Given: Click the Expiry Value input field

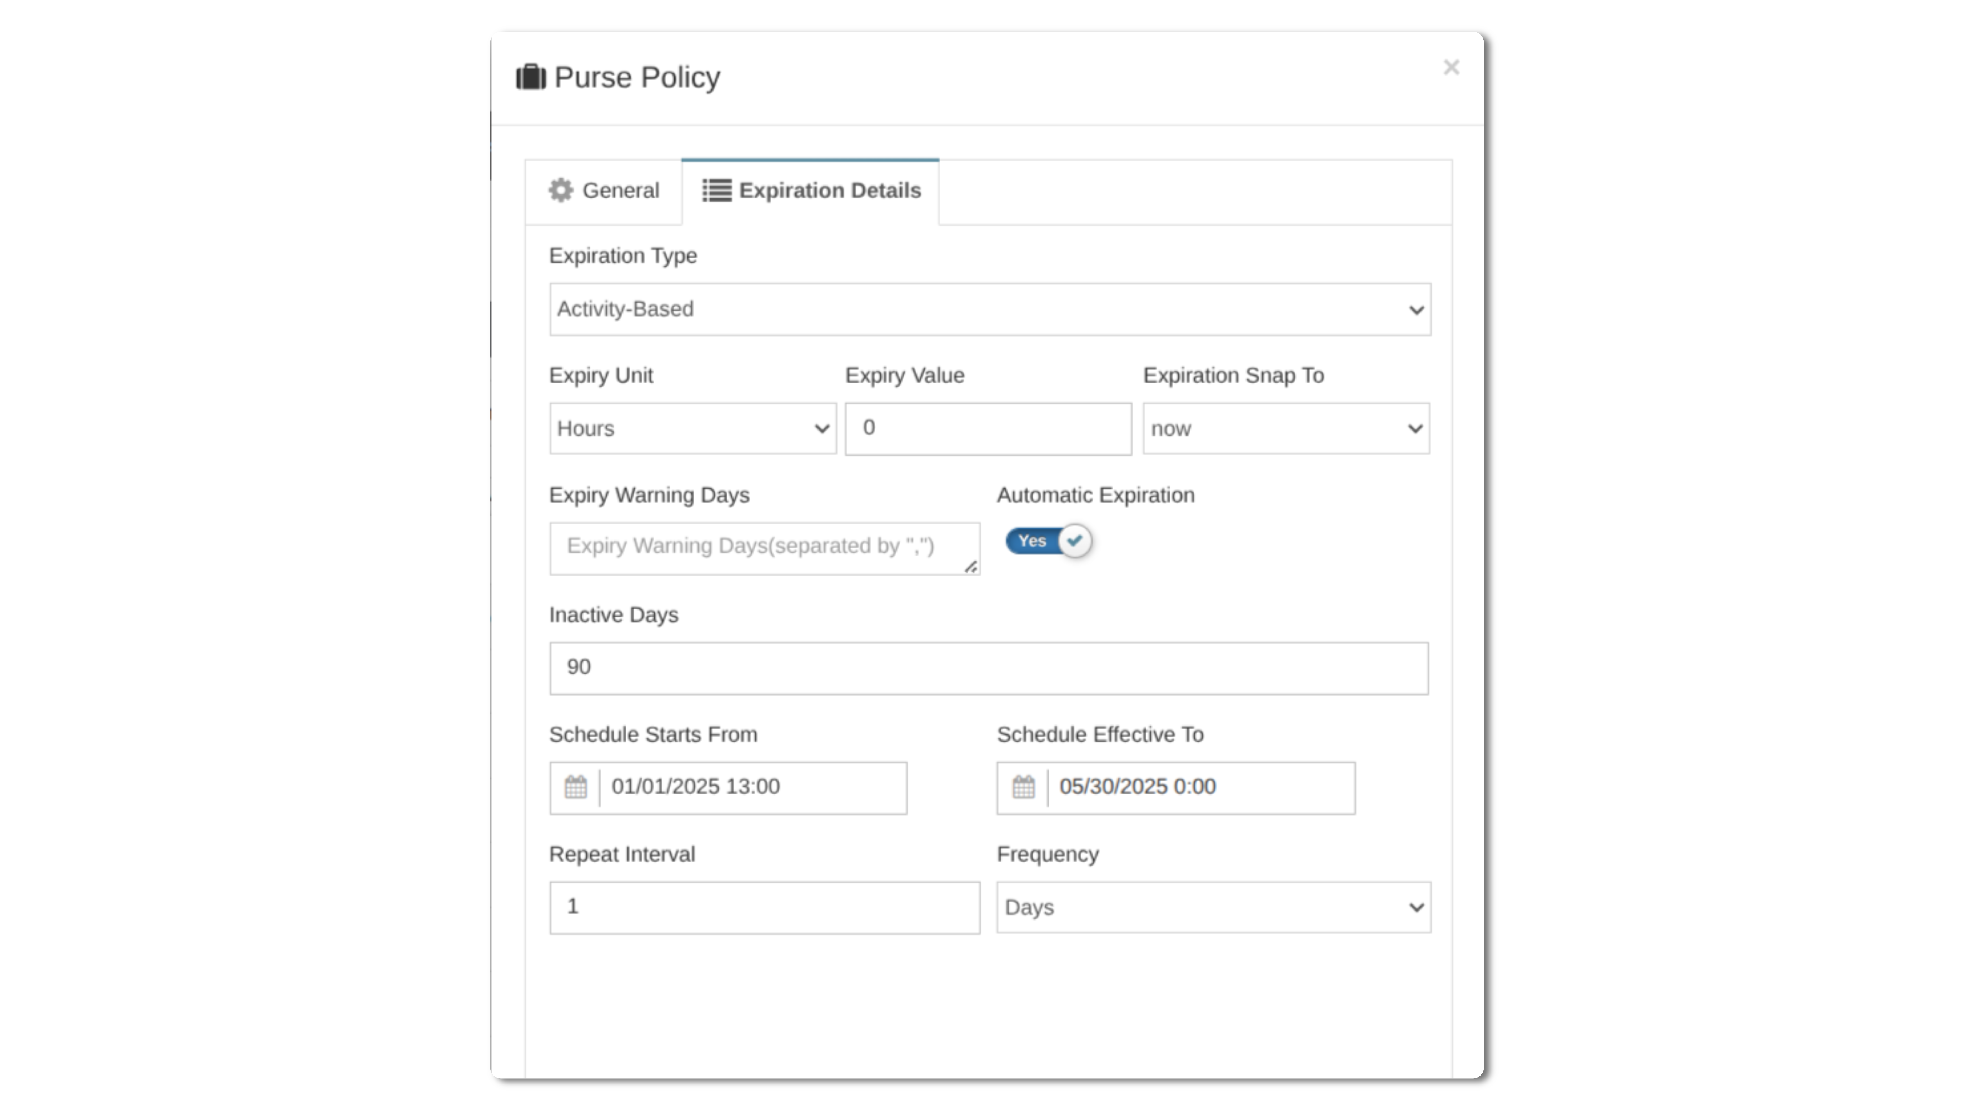Looking at the screenshot, I should [988, 429].
